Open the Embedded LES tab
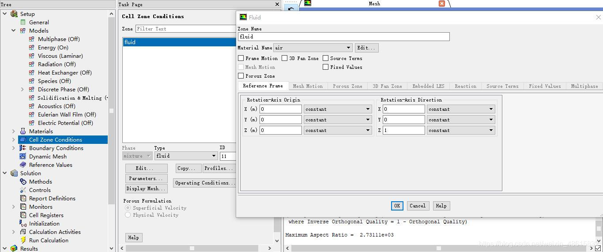The width and height of the screenshot is (603, 252). (x=428, y=86)
